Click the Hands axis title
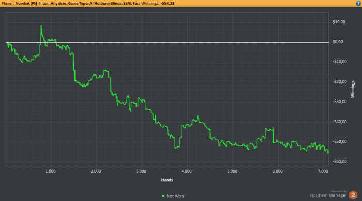Screen dimensions: 362x201 (167, 180)
